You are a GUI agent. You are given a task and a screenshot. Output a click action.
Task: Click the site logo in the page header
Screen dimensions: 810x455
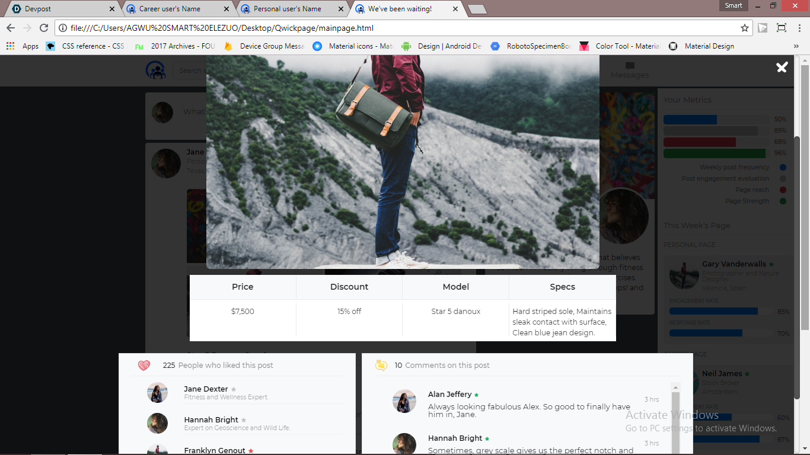pos(156,71)
